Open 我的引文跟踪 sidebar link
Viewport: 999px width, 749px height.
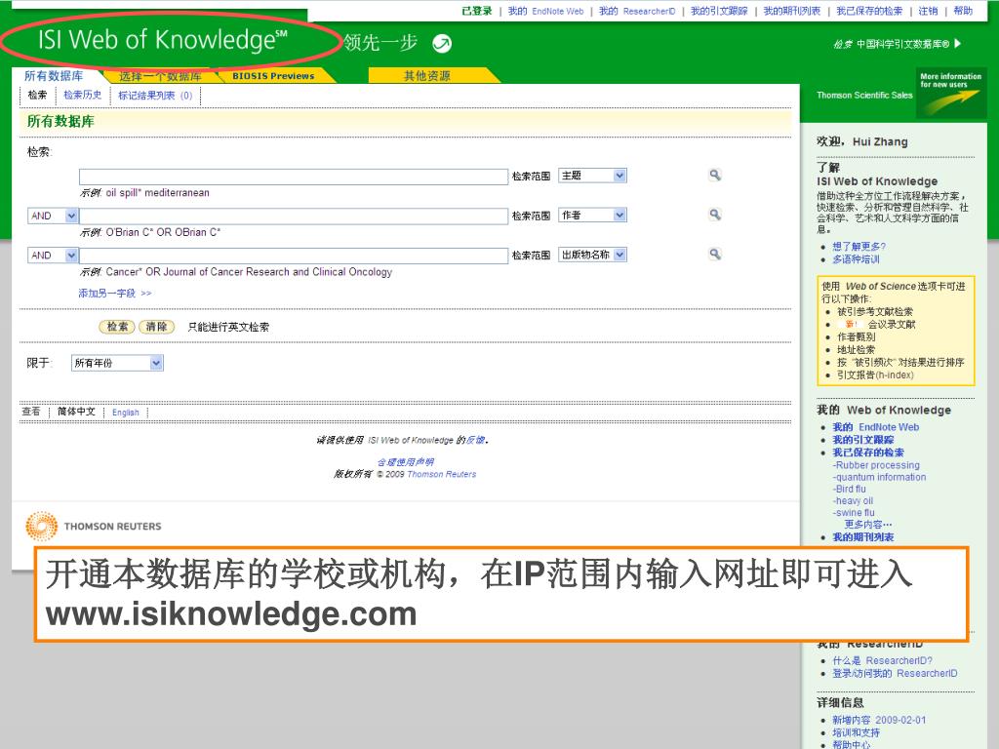[x=863, y=440]
